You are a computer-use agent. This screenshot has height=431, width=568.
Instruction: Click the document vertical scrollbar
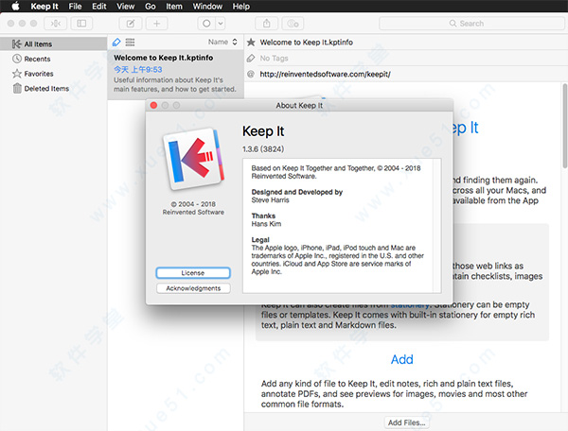coord(564,126)
